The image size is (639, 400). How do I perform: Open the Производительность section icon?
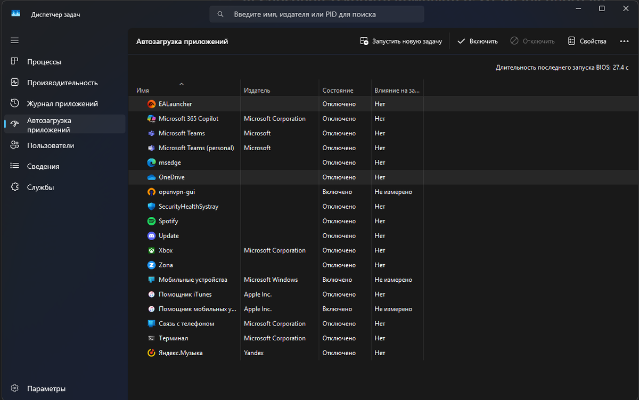pos(15,83)
